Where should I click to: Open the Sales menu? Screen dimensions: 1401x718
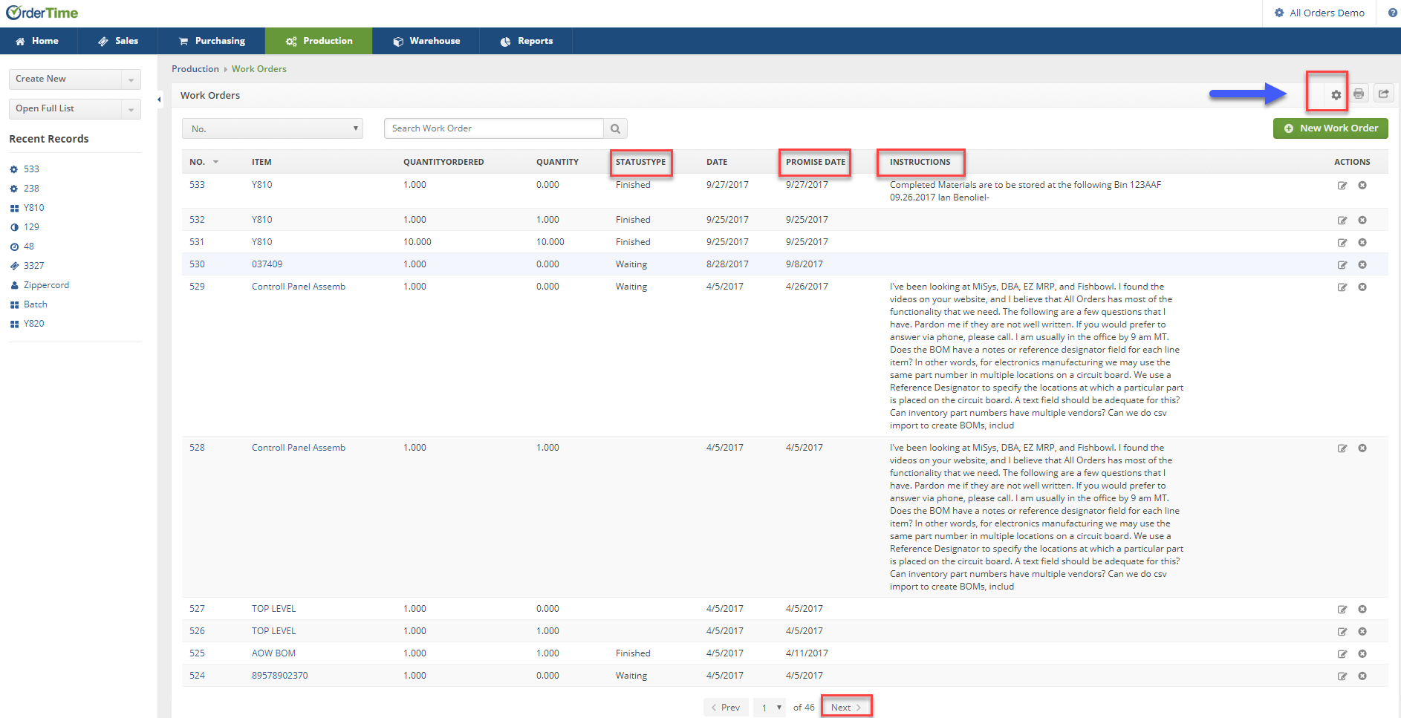(x=118, y=41)
